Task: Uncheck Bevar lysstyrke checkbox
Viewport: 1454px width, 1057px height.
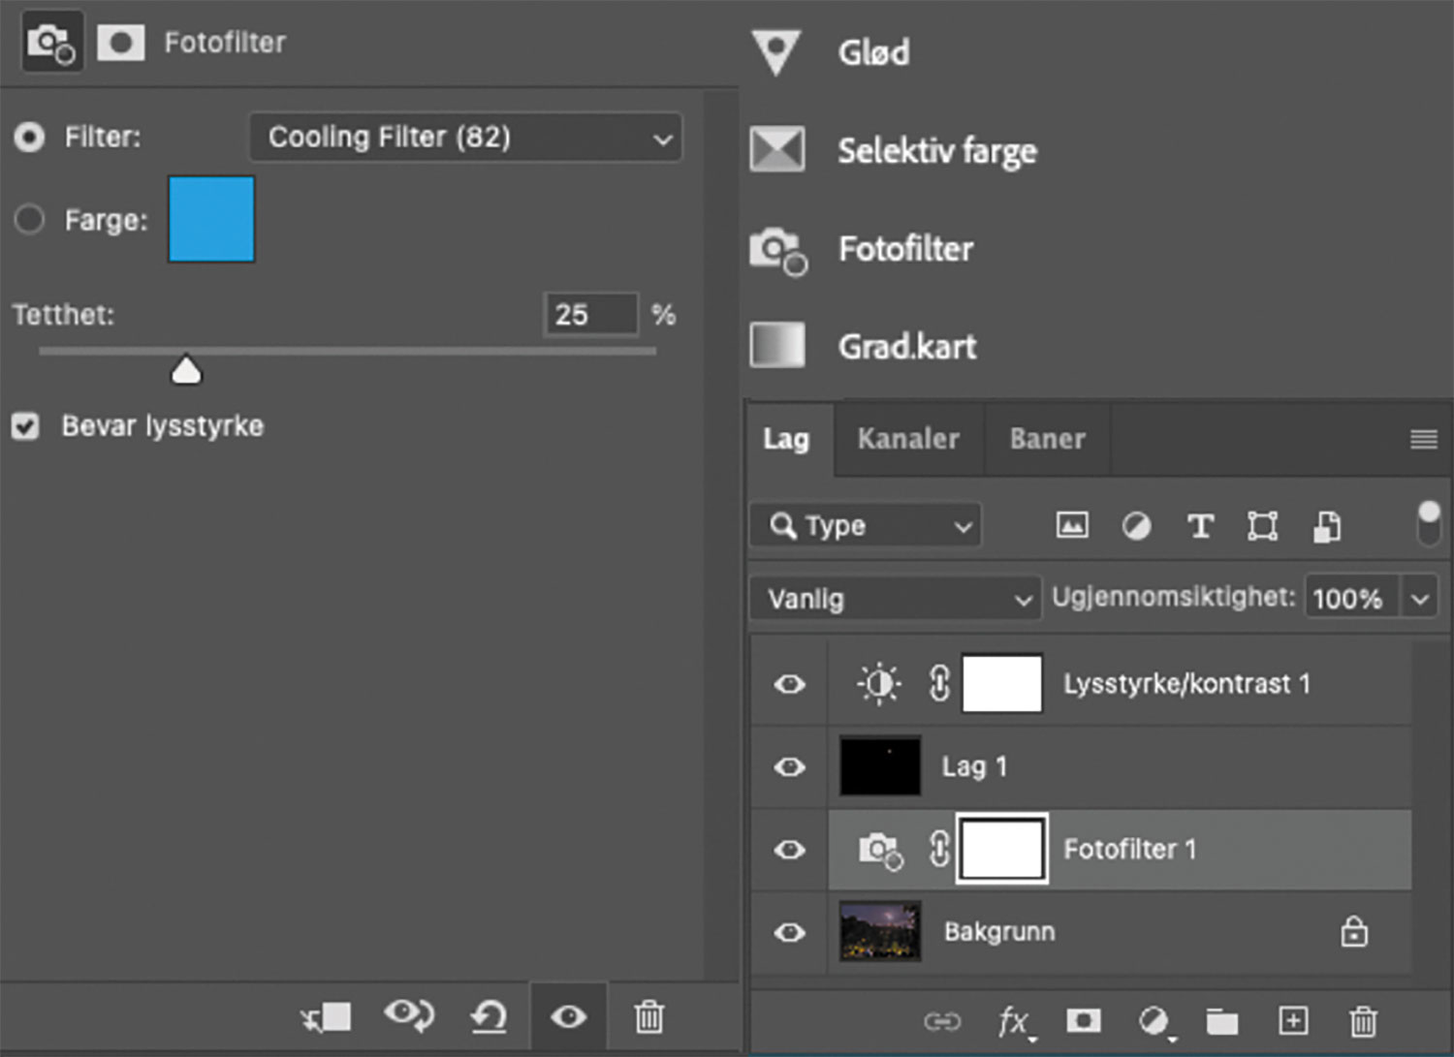Action: 26,426
